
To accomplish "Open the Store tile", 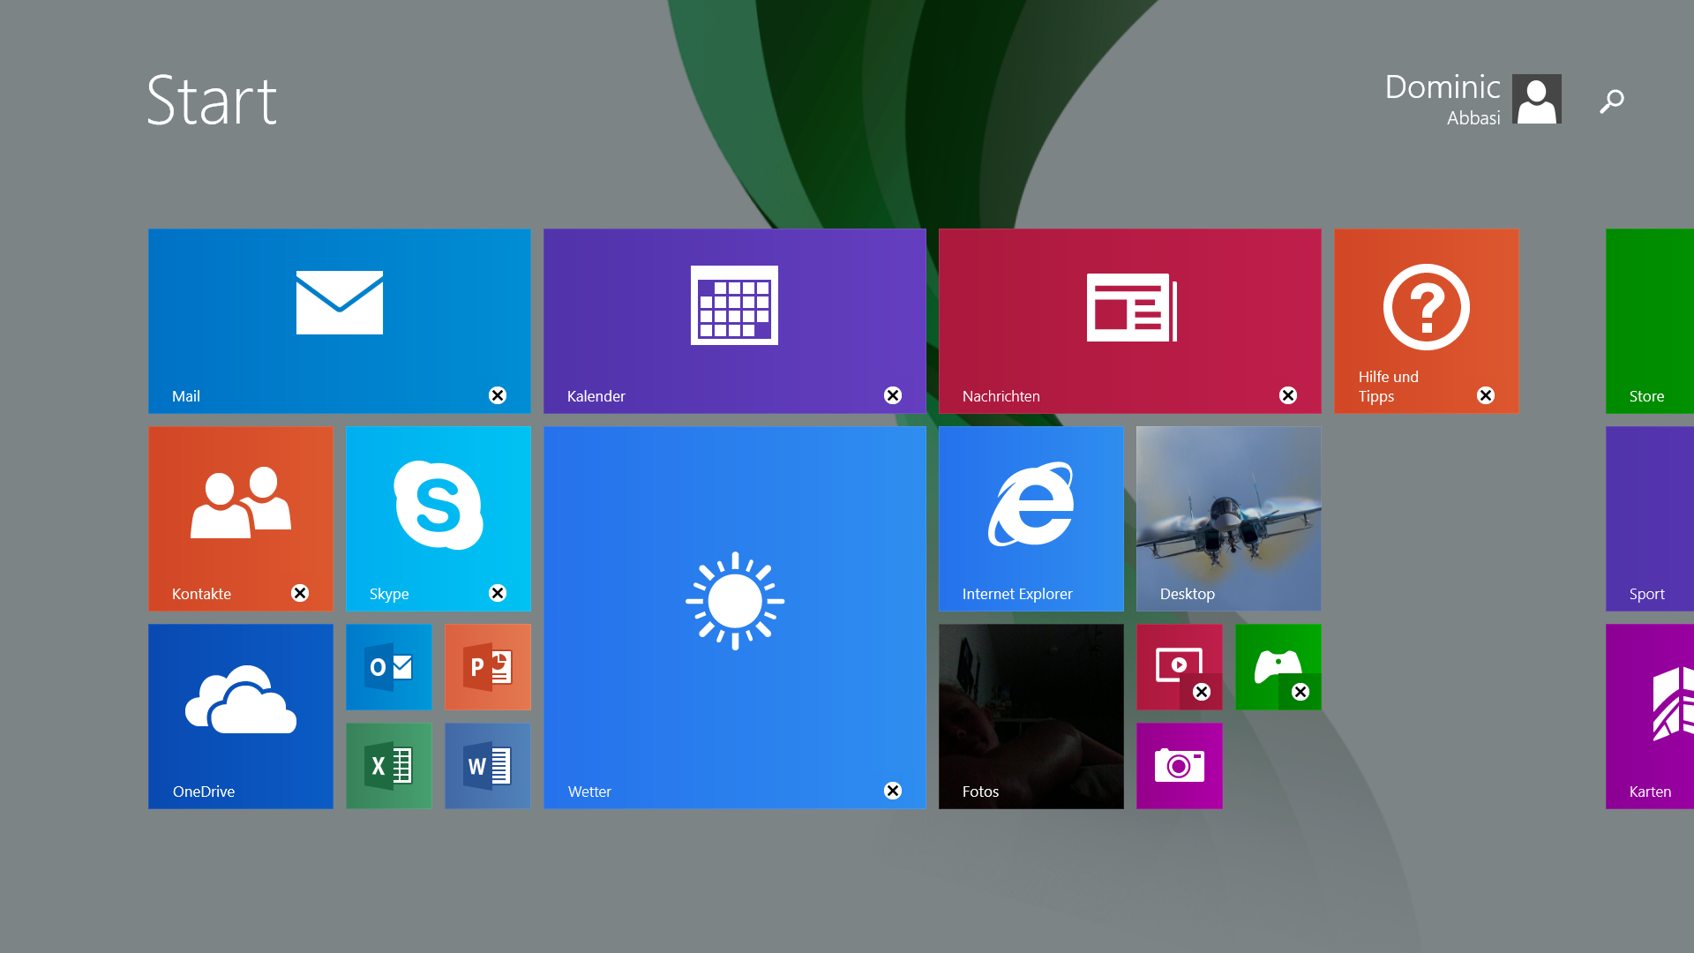I will [1650, 321].
